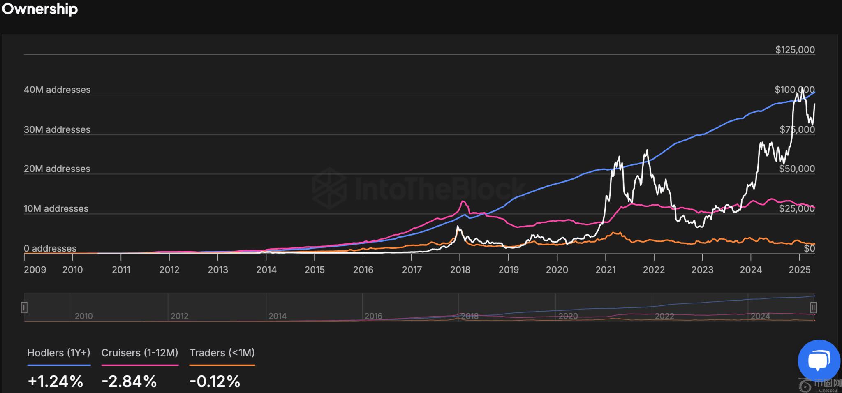
Task: Jump to 2016 in the range navigator
Action: point(373,316)
